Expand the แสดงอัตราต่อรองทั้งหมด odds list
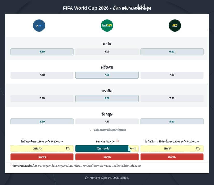 (x=107, y=130)
